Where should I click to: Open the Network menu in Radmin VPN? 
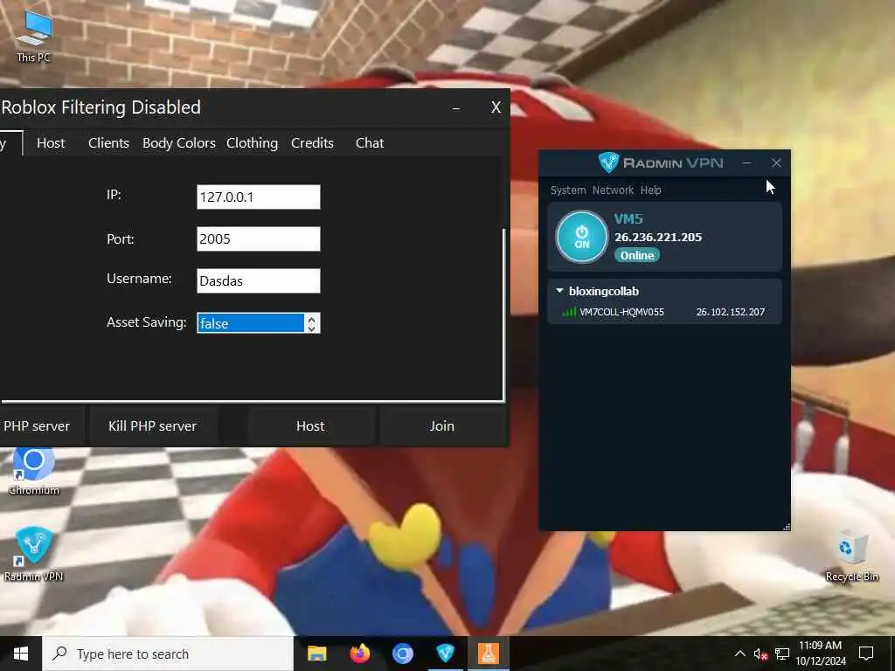tap(613, 190)
